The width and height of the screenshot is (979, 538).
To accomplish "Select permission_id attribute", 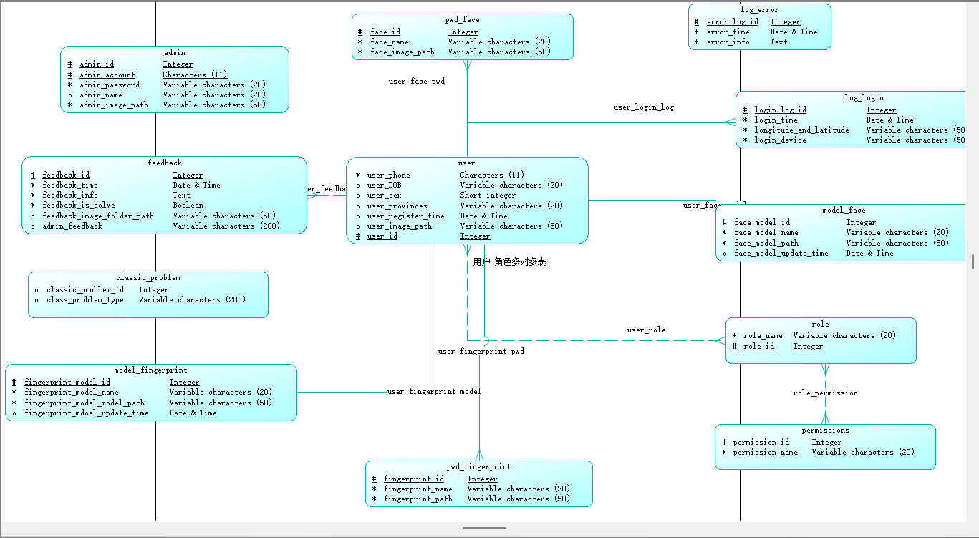I will tap(761, 442).
